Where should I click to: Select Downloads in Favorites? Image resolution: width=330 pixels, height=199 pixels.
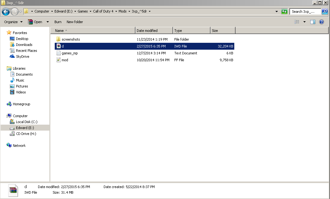pos(24,45)
